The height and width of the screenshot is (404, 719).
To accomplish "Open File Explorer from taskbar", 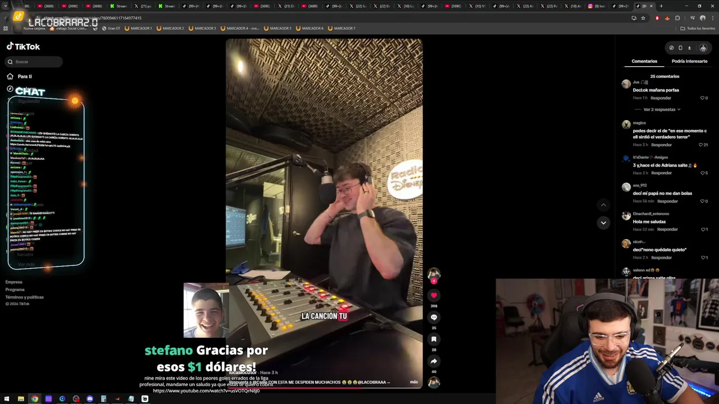I will click(x=21, y=399).
